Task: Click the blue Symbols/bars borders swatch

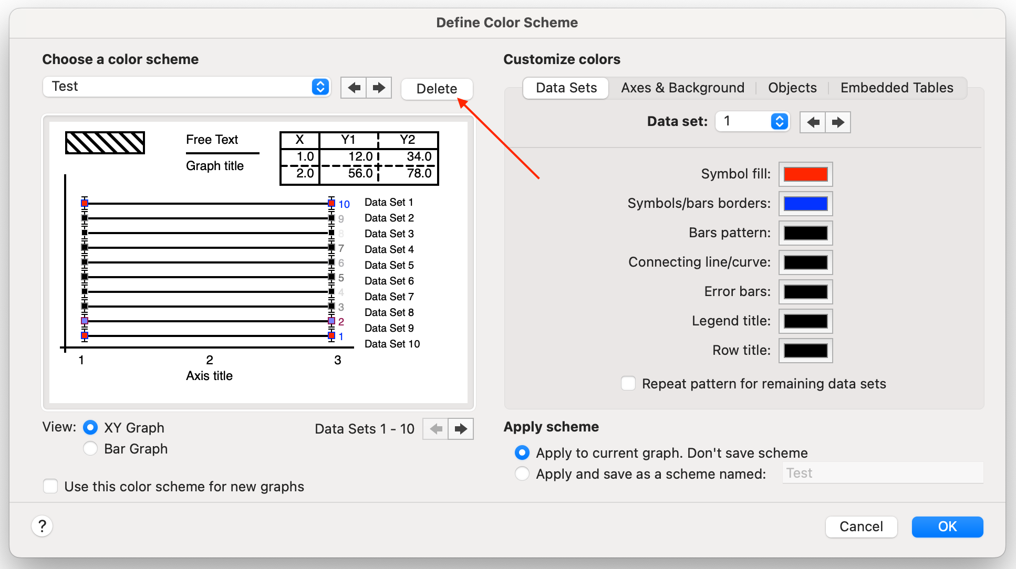Action: 805,204
